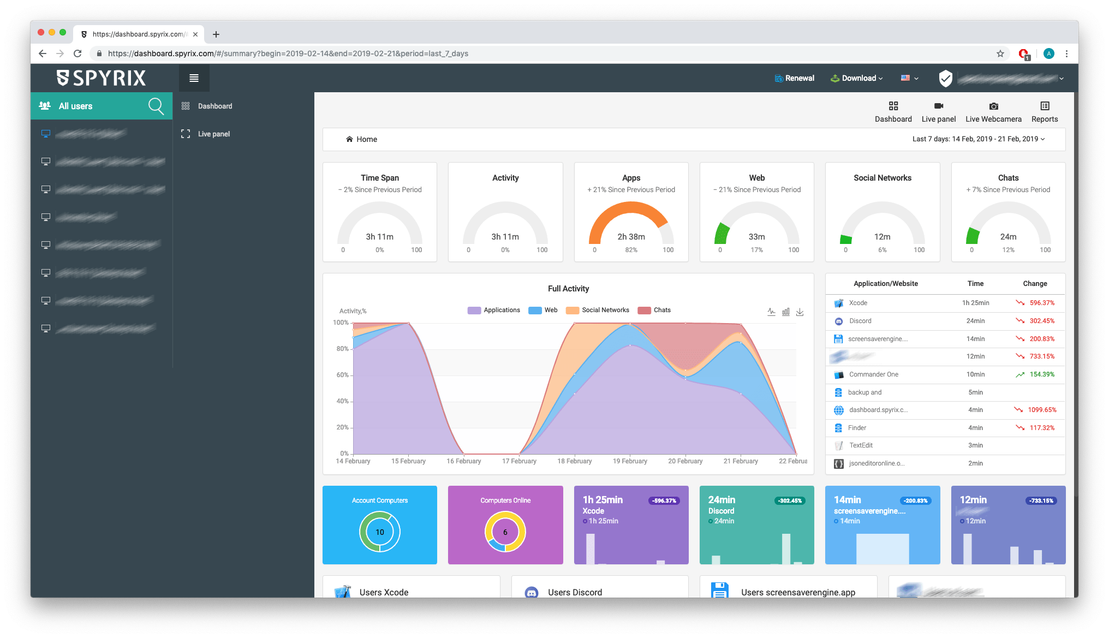Viewport: 1109px width, 638px height.
Task: Download the Full Activity chart
Action: point(800,312)
